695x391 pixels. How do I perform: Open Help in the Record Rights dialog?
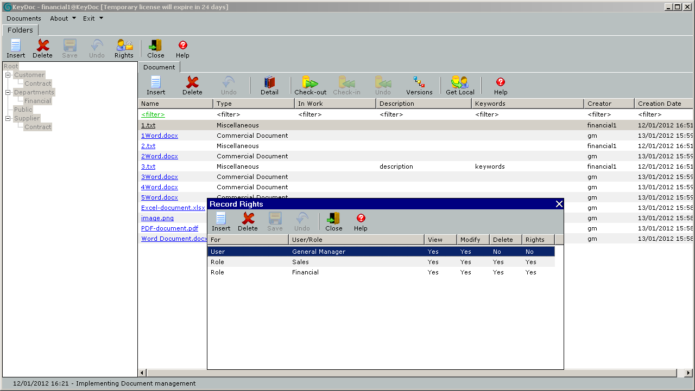(361, 221)
